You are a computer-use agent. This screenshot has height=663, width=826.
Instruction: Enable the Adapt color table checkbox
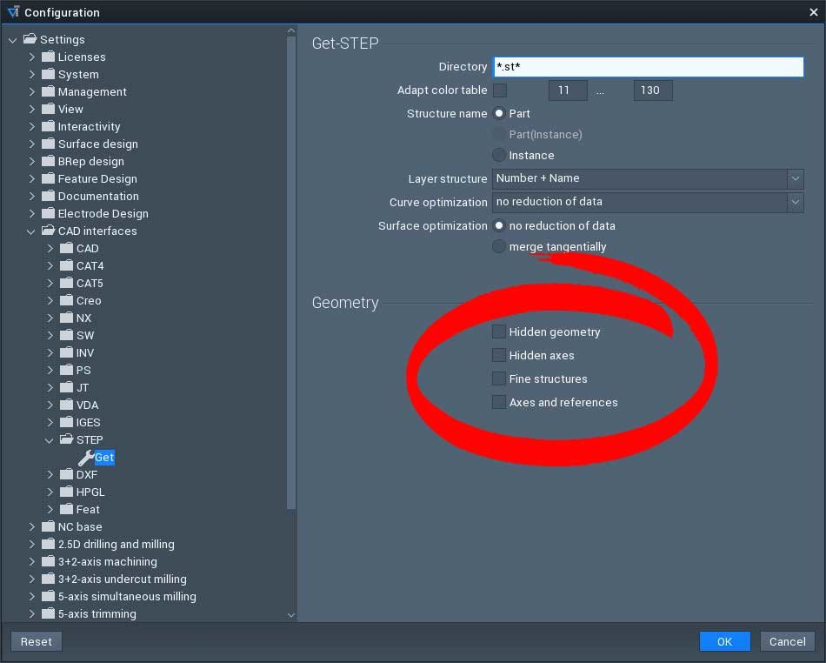(x=499, y=90)
